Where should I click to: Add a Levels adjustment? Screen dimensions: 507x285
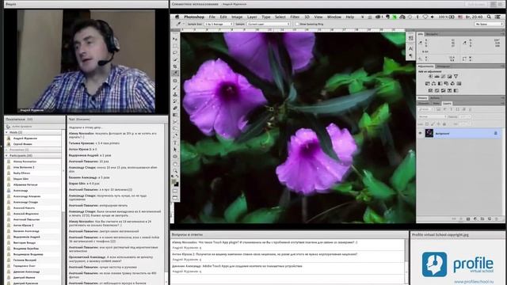[x=436, y=76]
